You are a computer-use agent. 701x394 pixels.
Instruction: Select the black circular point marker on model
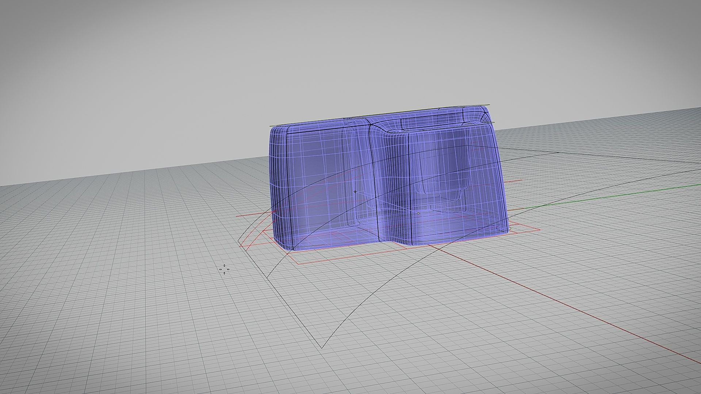pyautogui.click(x=355, y=192)
